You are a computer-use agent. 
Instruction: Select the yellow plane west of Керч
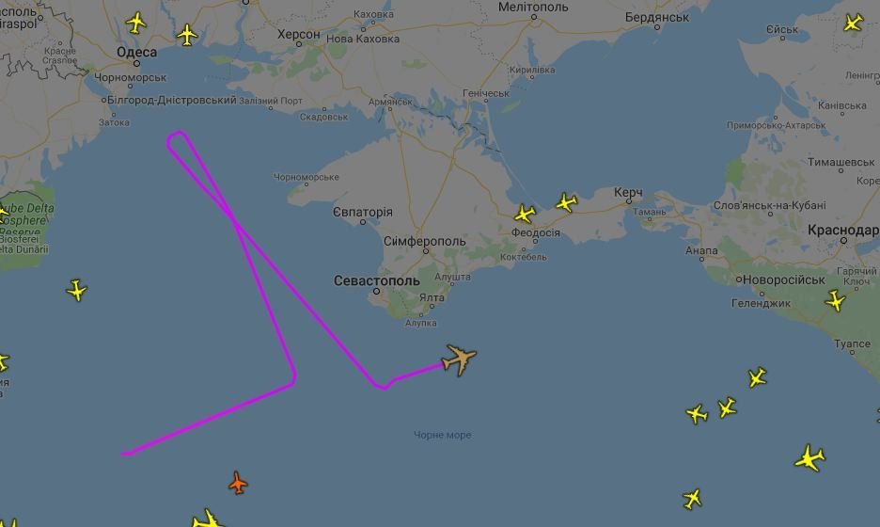(x=567, y=202)
